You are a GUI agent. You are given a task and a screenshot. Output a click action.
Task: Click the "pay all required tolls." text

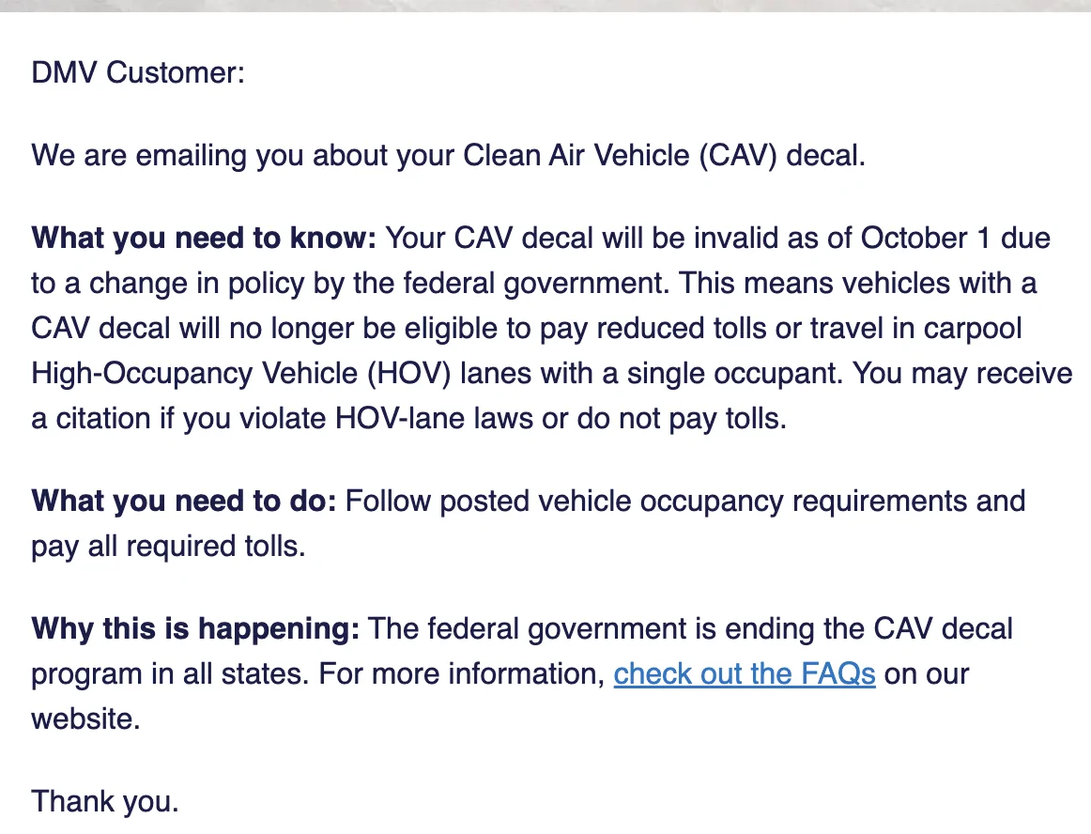point(168,547)
